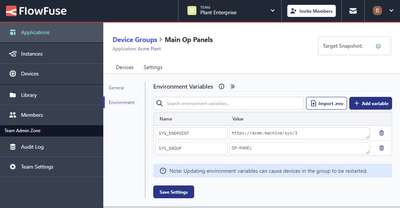Viewport: 400px width, 208px height.
Task: Open the Members page
Action: click(51, 115)
